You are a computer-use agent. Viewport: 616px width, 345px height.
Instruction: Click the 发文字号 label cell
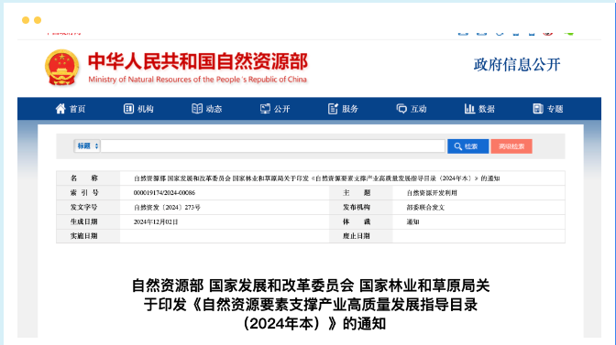tap(88, 207)
